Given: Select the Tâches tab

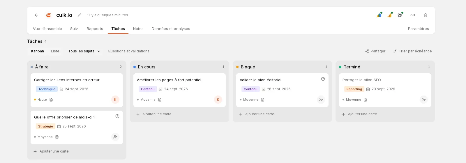Looking at the screenshot, I should point(118,29).
